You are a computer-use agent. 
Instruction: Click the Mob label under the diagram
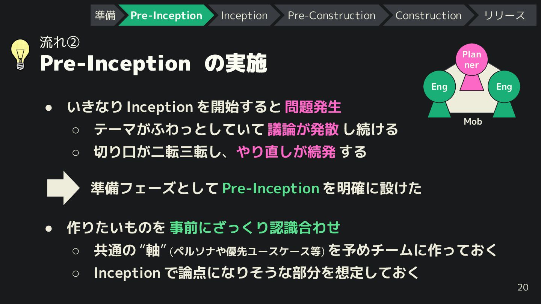[x=473, y=122]
